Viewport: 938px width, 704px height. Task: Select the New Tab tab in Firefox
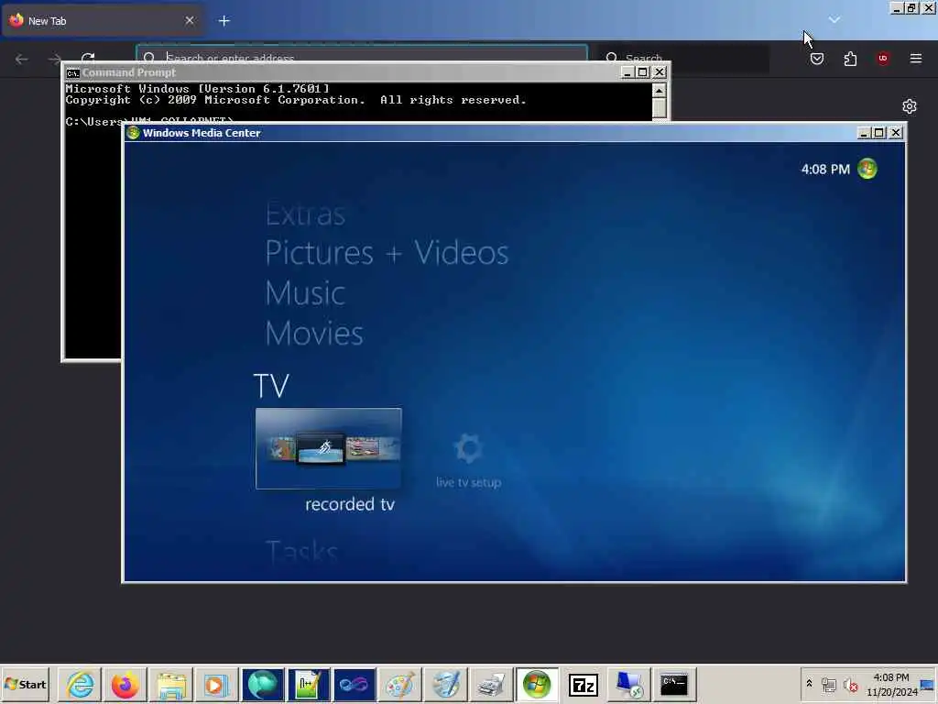point(102,21)
